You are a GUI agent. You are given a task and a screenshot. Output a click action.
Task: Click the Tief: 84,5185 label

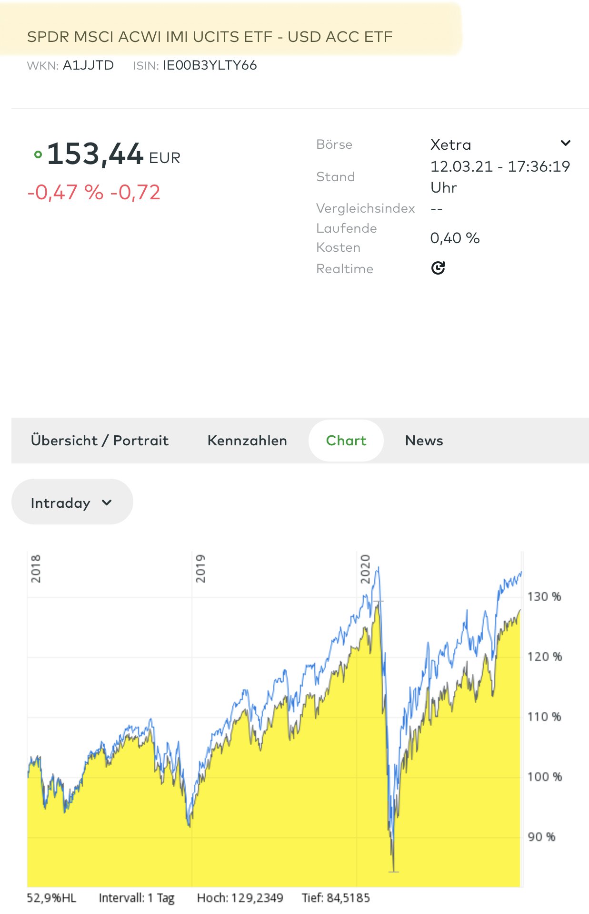pos(336,898)
